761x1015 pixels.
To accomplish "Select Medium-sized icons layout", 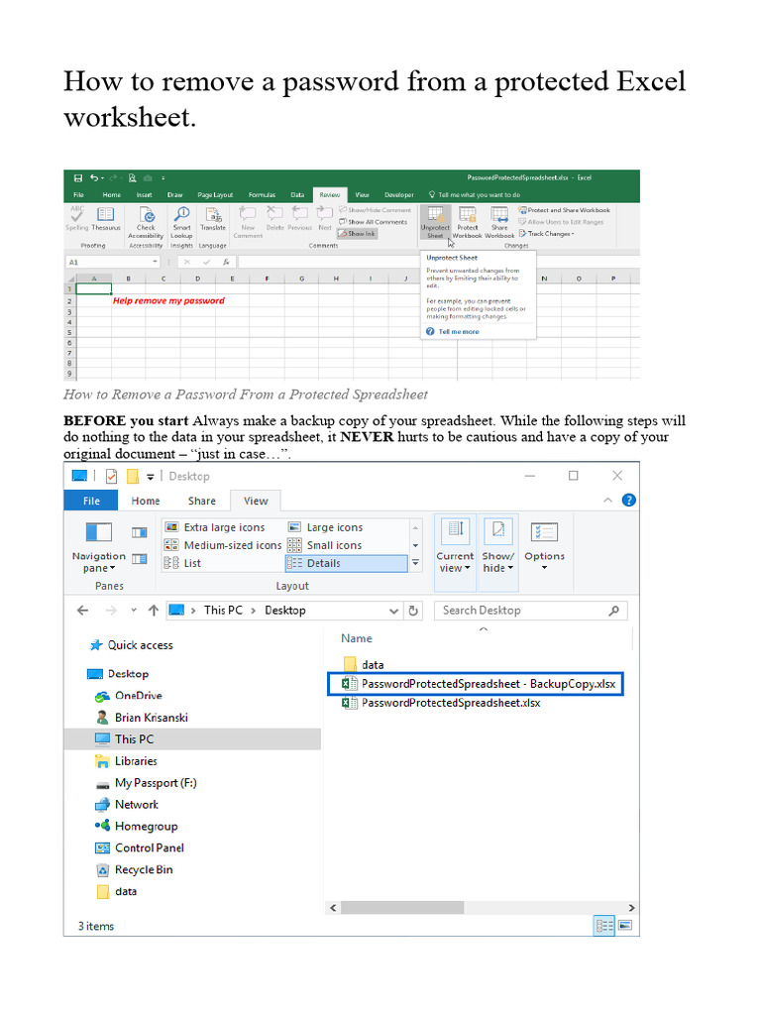I will 223,546.
